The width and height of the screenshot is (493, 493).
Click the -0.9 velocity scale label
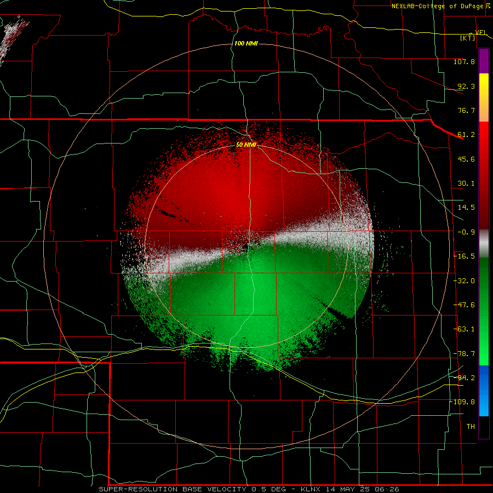pos(466,232)
